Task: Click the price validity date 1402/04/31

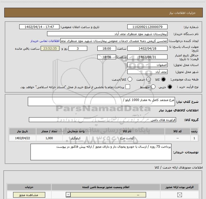Action: [x=147, y=57]
